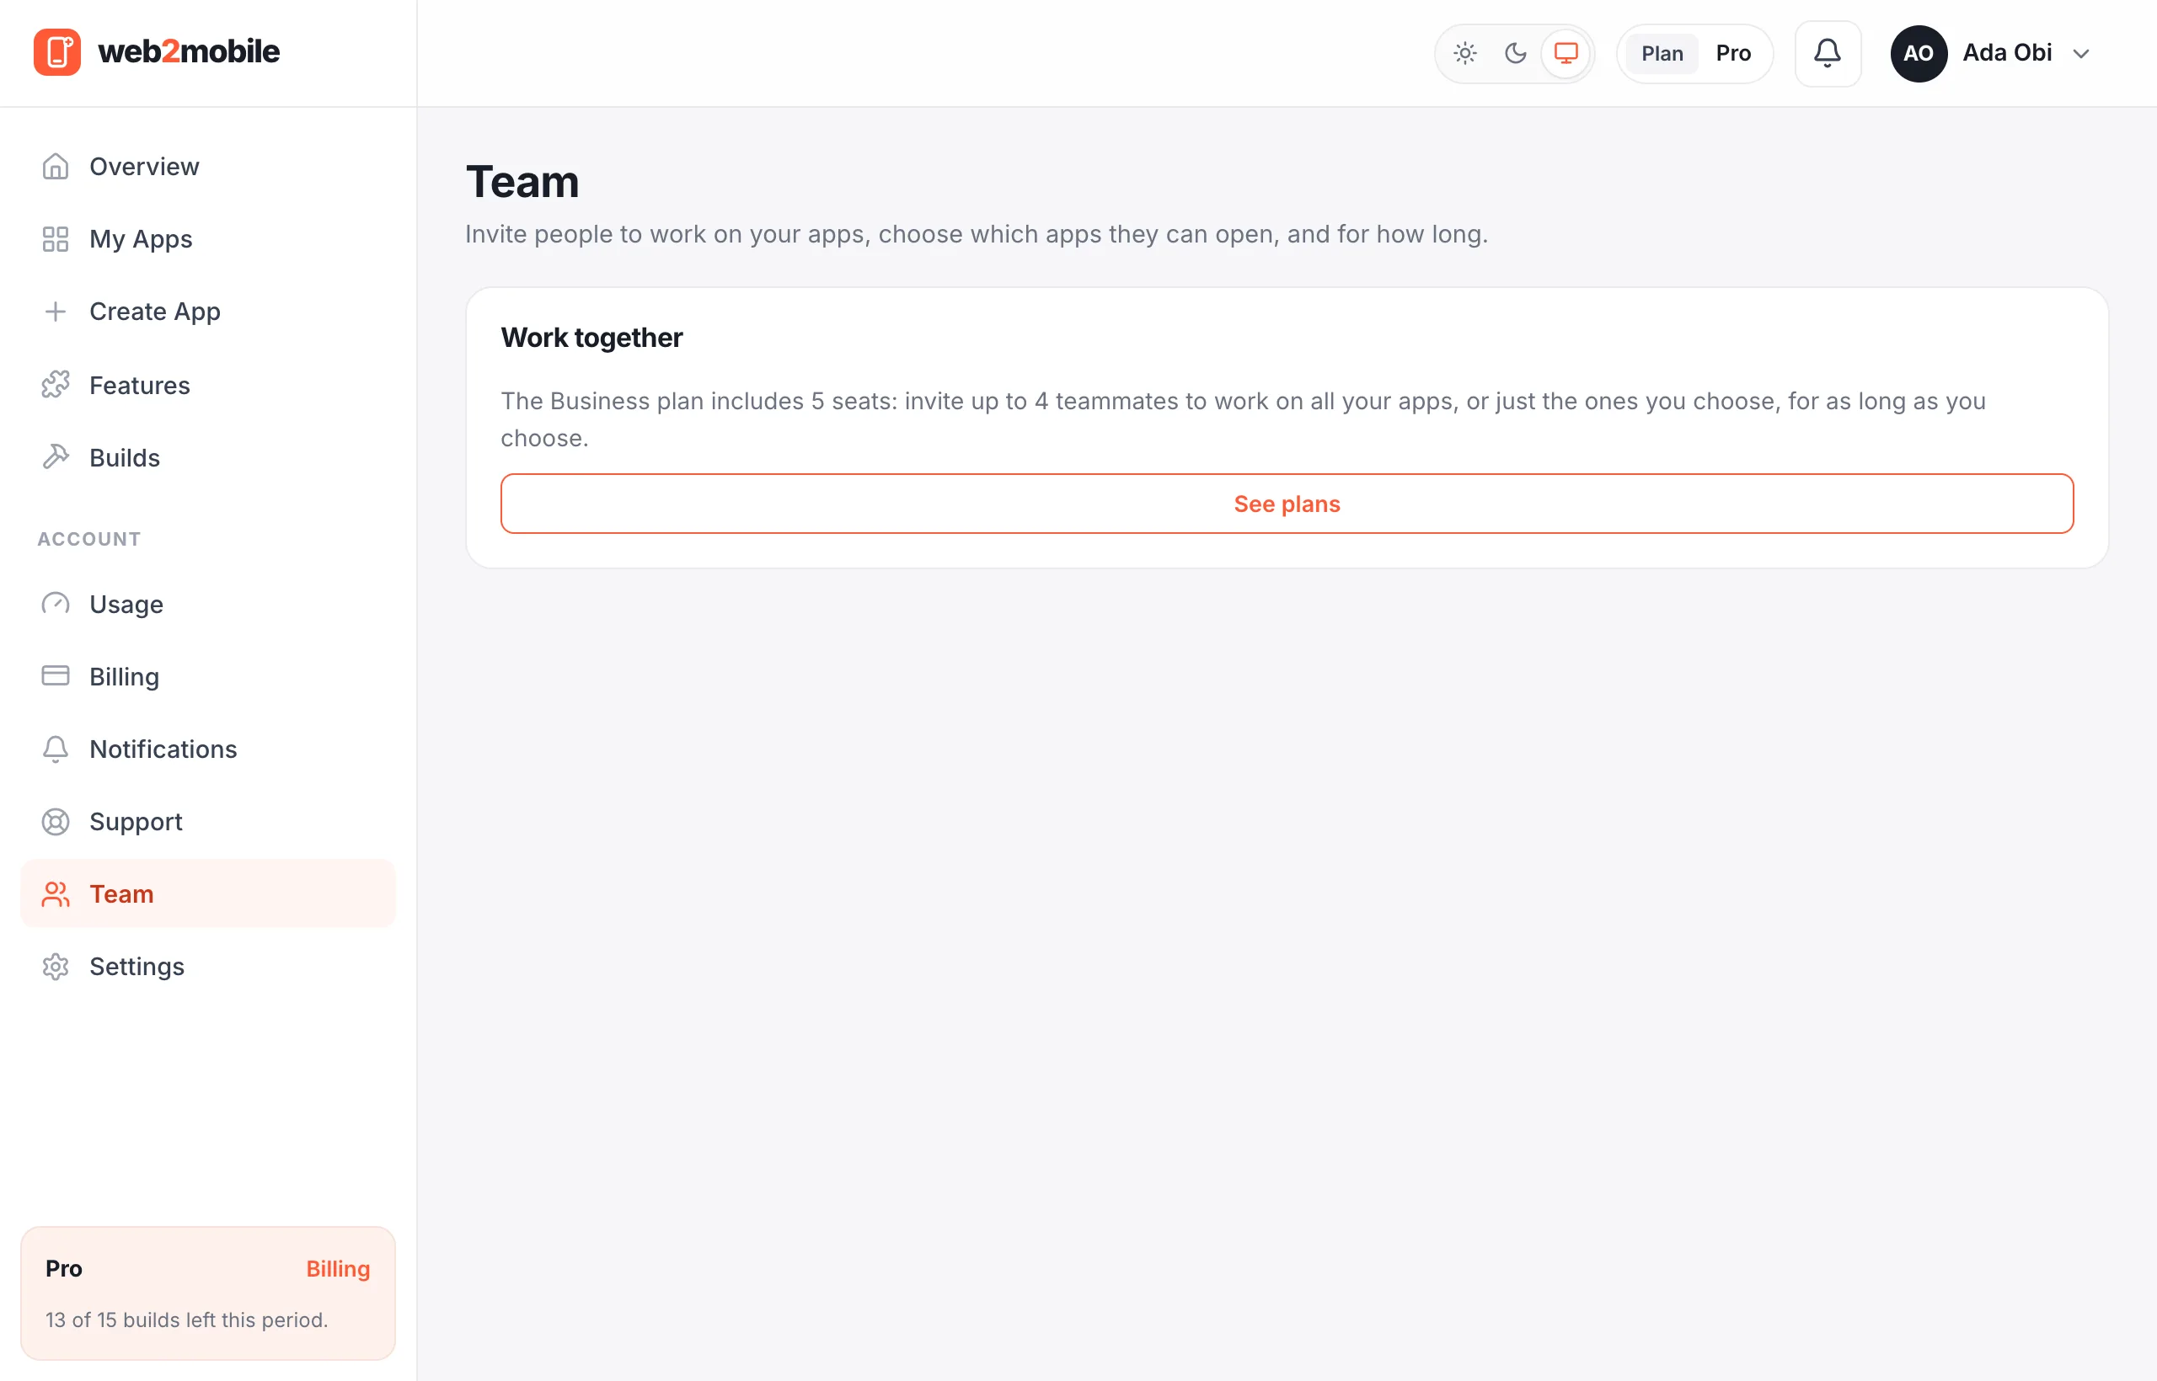Click the Features puzzle icon

pyautogui.click(x=56, y=385)
